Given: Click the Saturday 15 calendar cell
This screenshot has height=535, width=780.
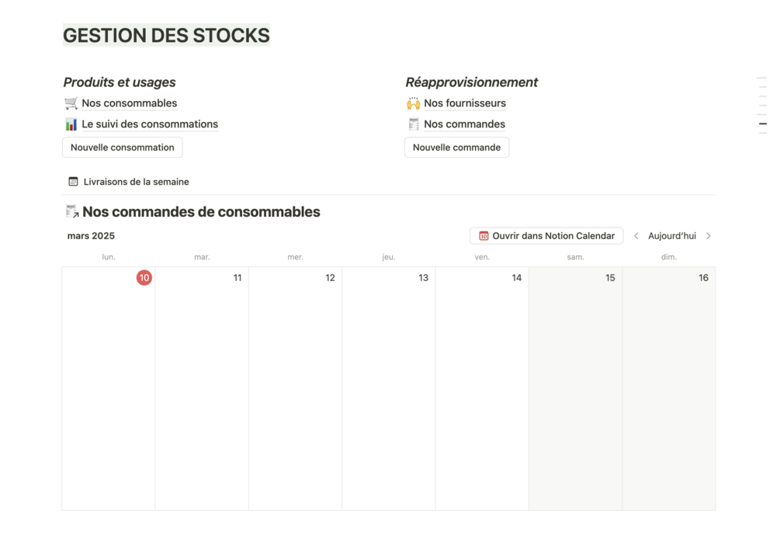Looking at the screenshot, I should pyautogui.click(x=575, y=388).
